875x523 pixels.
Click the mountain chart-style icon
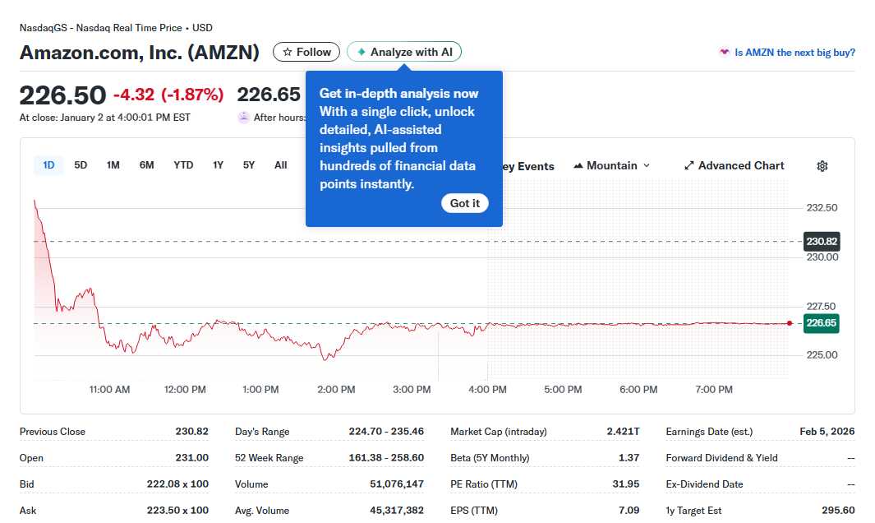(580, 165)
